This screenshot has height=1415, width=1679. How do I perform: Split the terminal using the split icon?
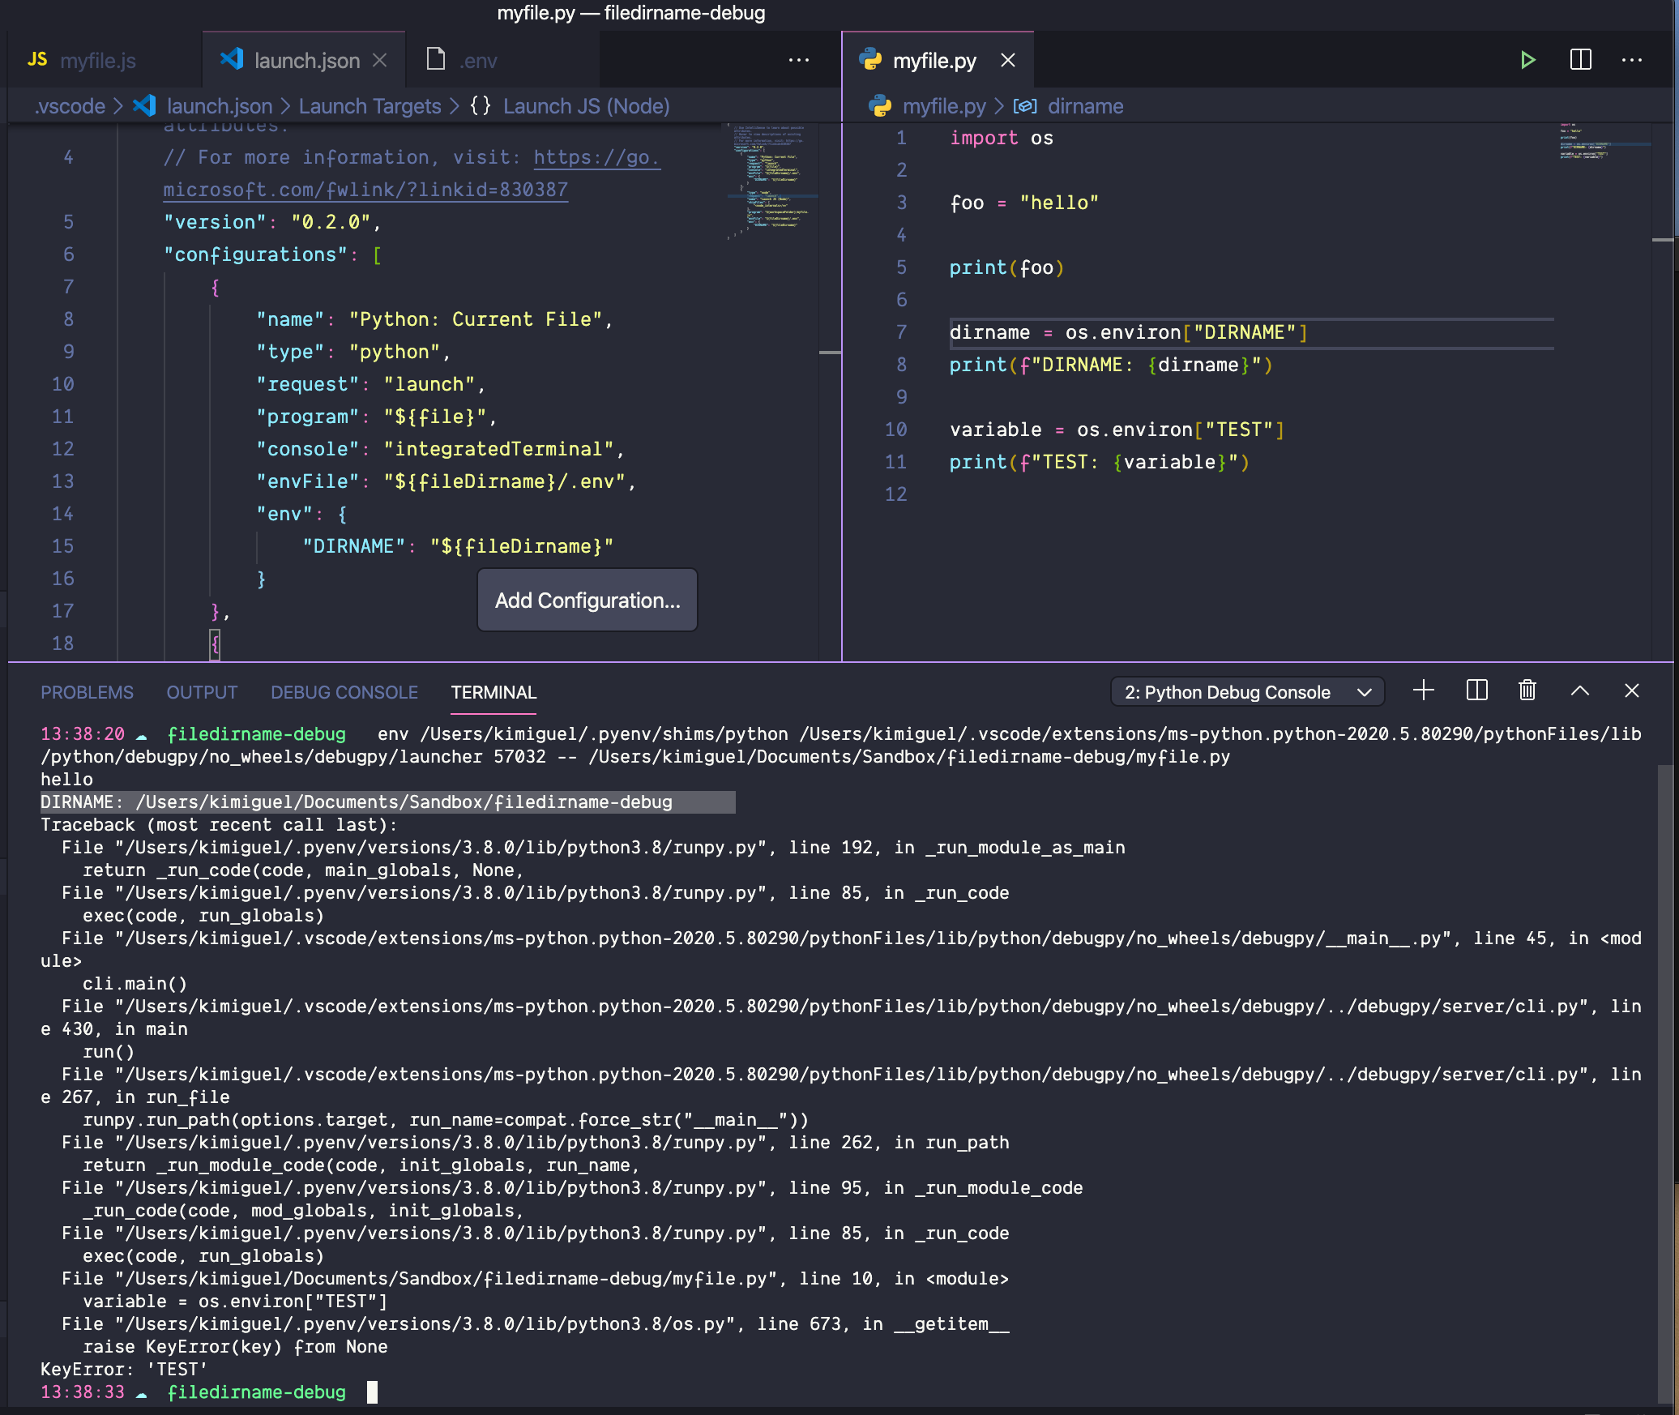[1476, 690]
